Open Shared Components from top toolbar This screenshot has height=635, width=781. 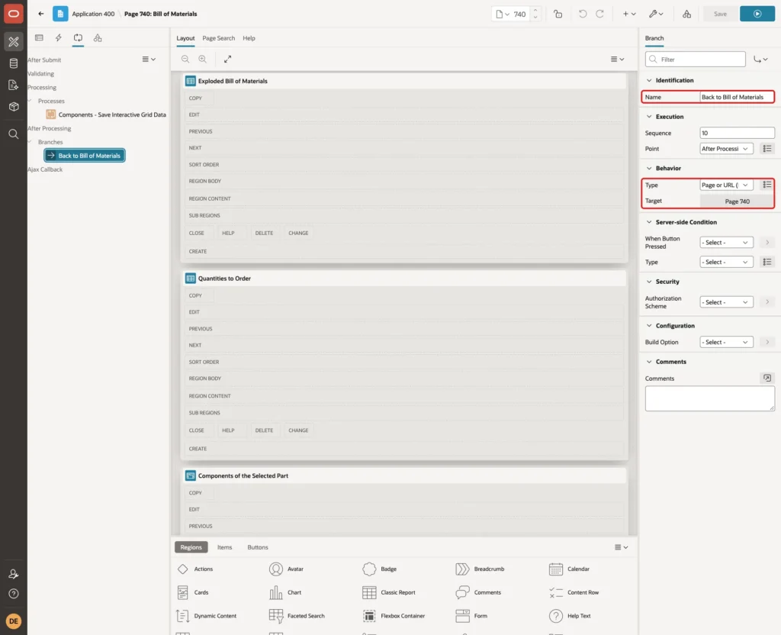(686, 14)
